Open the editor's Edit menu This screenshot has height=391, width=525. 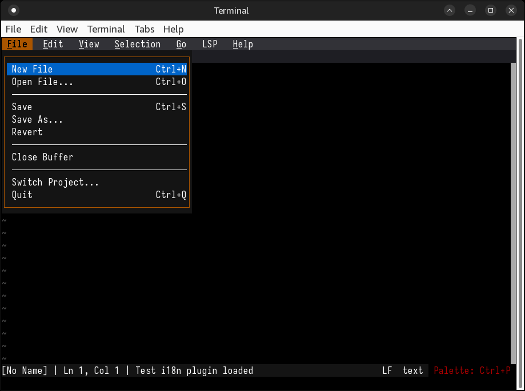tap(53, 44)
